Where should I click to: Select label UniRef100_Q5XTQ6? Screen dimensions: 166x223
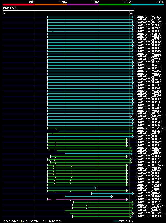tap(149, 108)
